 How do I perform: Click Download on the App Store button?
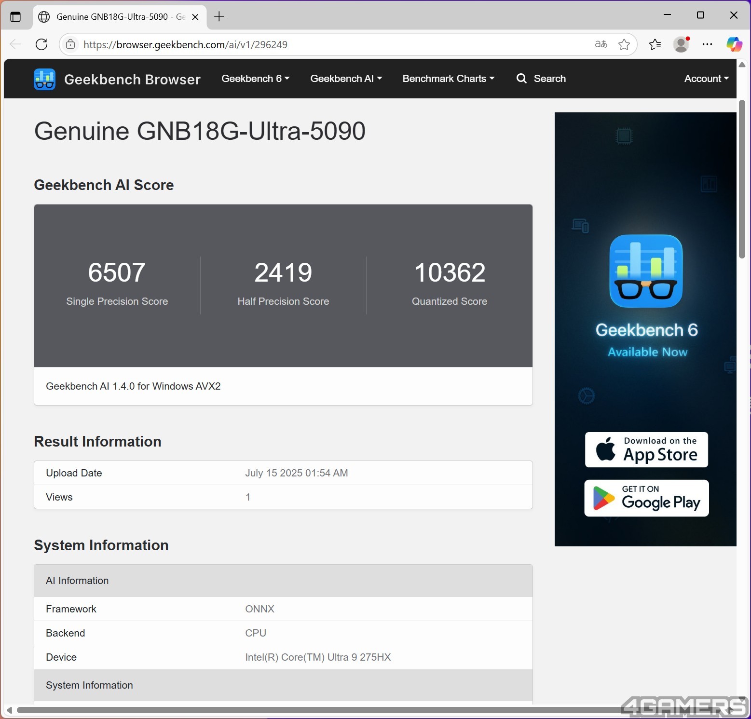pyautogui.click(x=646, y=449)
